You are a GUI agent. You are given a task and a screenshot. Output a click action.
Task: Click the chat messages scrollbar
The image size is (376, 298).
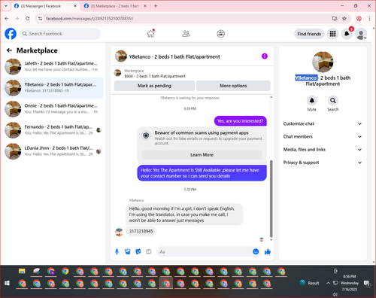[271, 199]
